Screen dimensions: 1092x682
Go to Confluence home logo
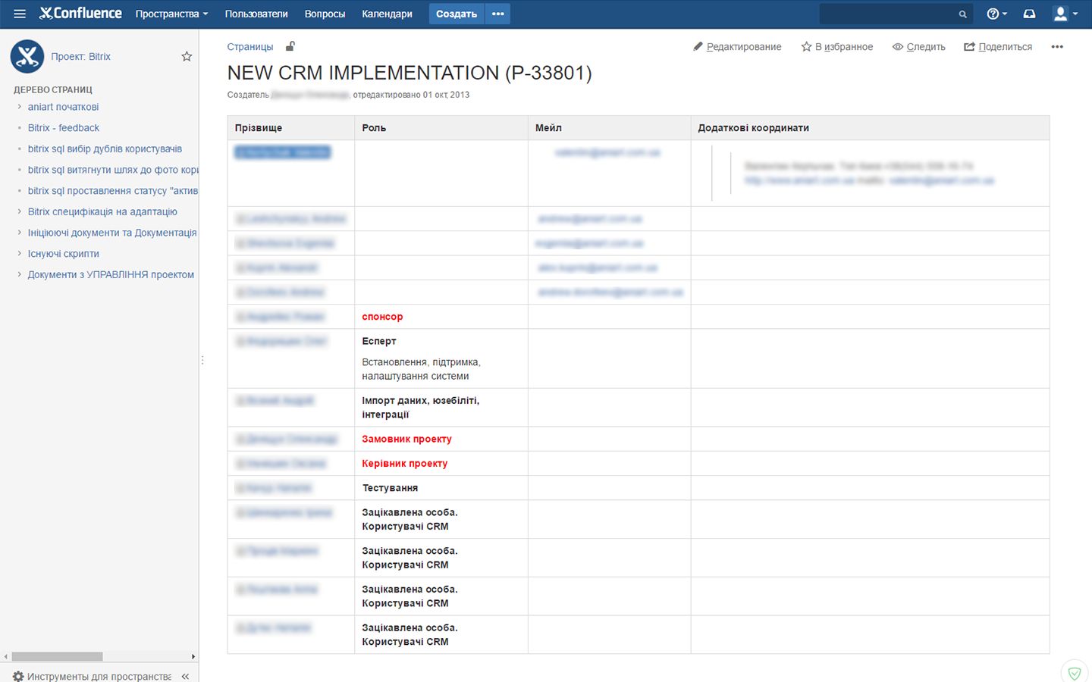(x=80, y=13)
